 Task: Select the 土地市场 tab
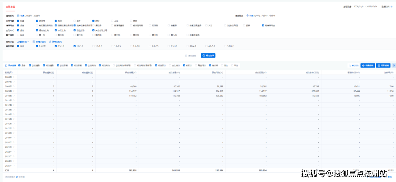pyautogui.click(x=10, y=7)
